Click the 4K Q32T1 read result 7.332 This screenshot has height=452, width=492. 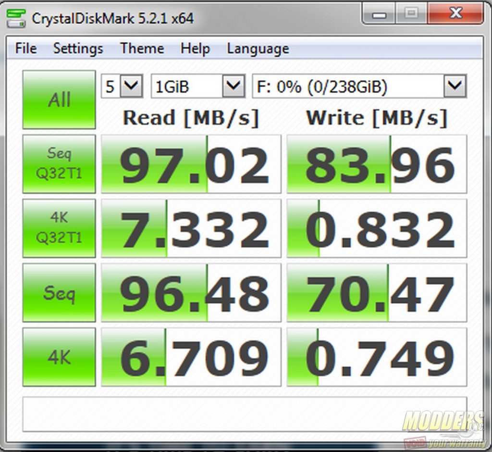[191, 228]
